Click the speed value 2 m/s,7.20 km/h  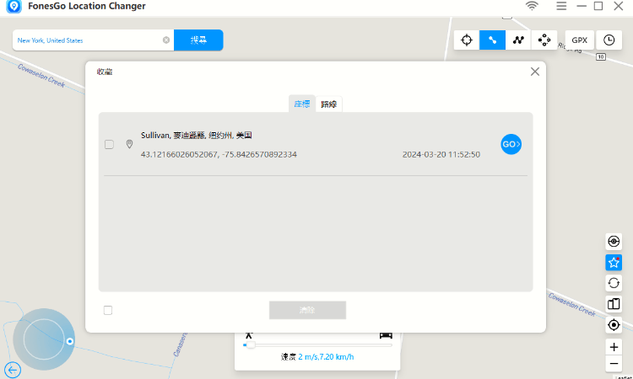tap(326, 357)
